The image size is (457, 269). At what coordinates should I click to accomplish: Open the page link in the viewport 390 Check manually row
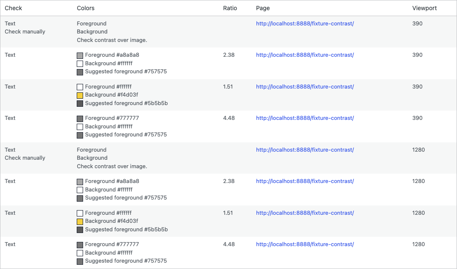(305, 24)
